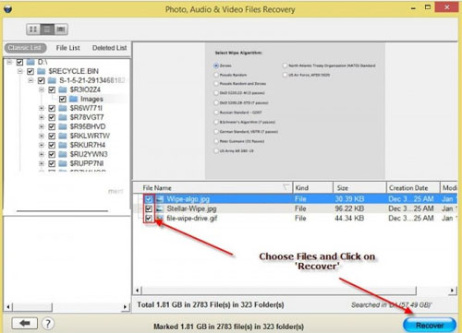Click the app logo in the title bar
The image size is (462, 333).
point(8,8)
